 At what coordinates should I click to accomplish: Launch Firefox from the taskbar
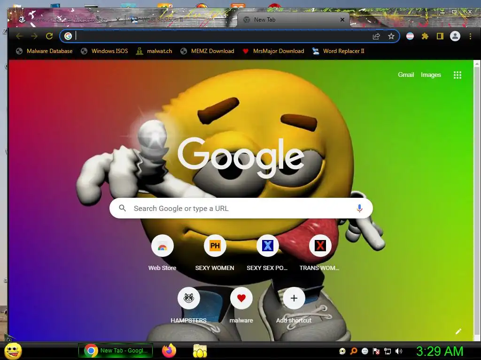click(x=169, y=351)
